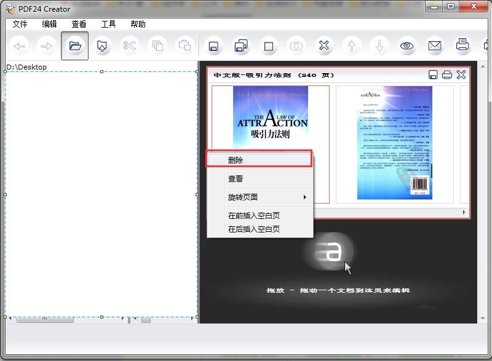Select the back cover page thumbnail
The image size is (492, 361).
(394, 143)
